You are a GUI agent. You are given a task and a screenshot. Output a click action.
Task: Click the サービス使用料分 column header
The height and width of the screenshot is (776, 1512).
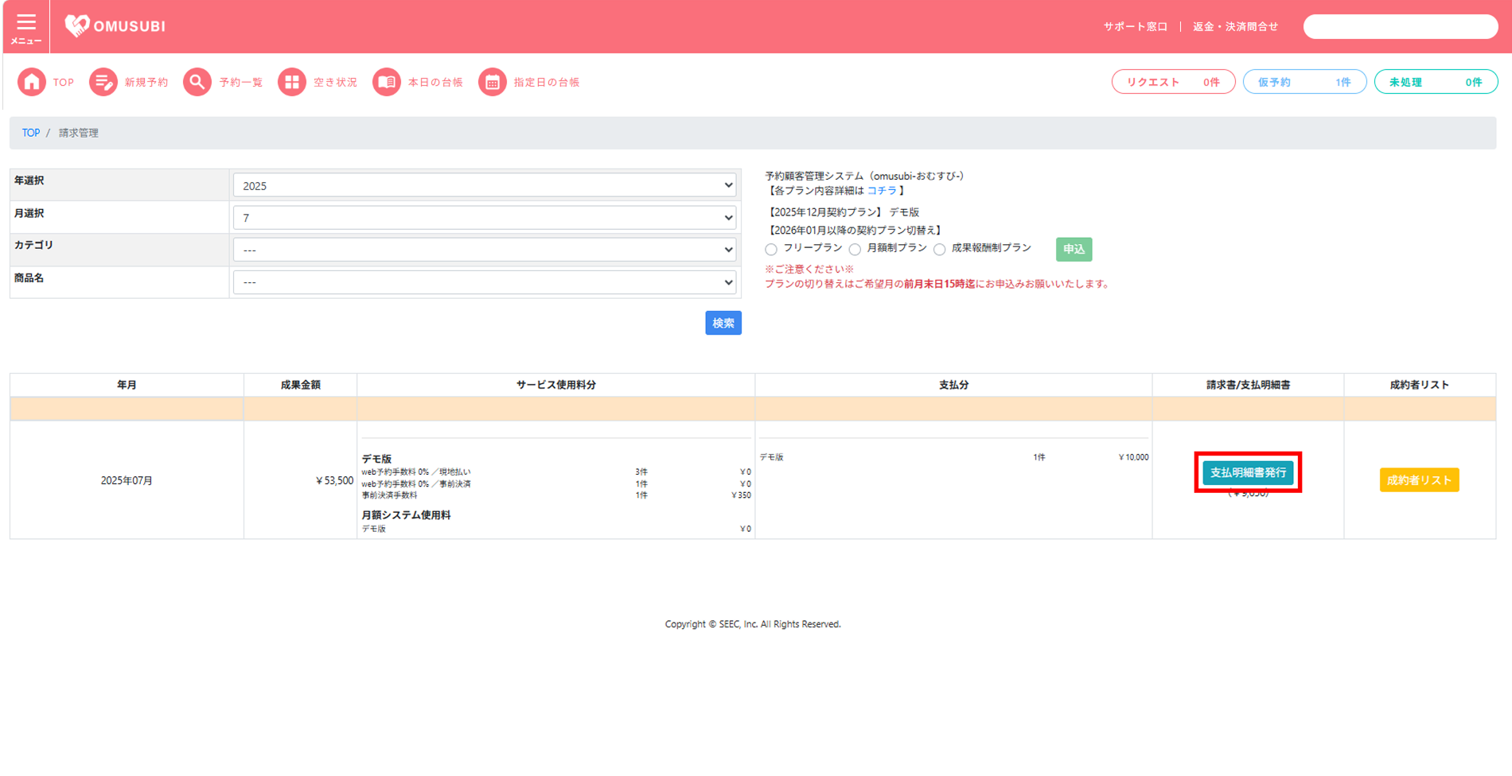556,385
